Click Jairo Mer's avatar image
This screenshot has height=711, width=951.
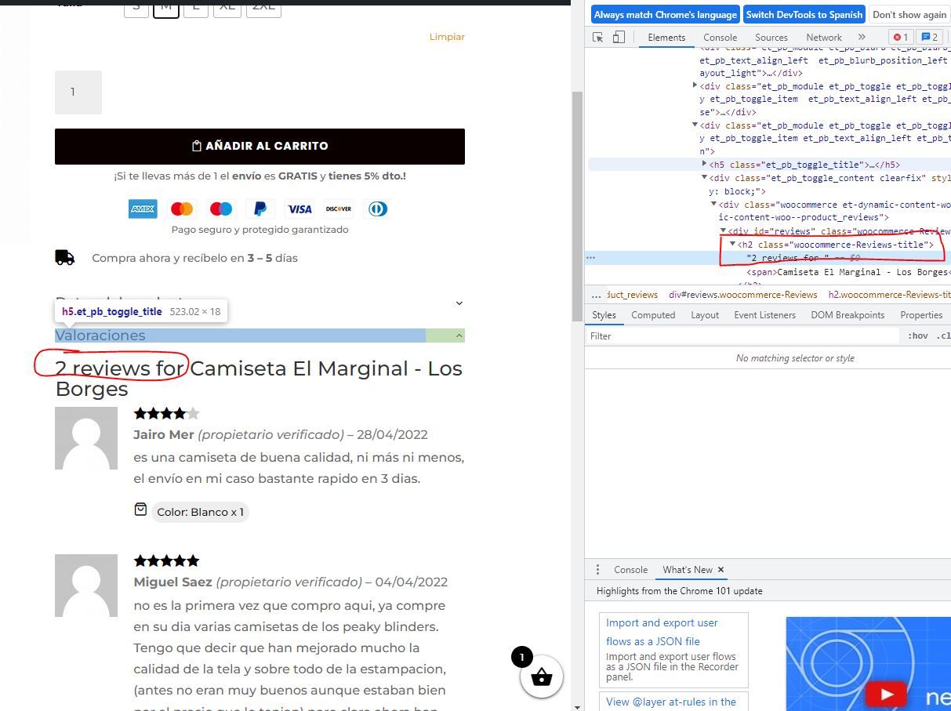coord(86,438)
